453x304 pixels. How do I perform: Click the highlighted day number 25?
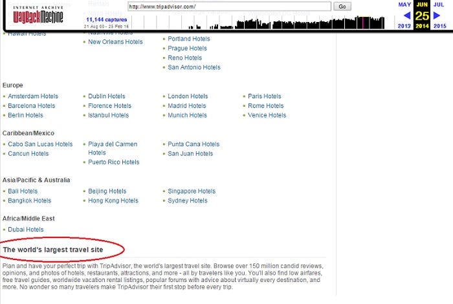click(422, 16)
